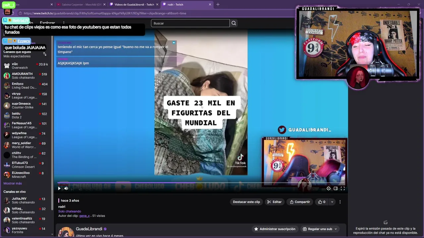The width and height of the screenshot is (424, 238).
Task: Switch to Sabrina Carpenter Manchild tab
Action: pos(81,5)
